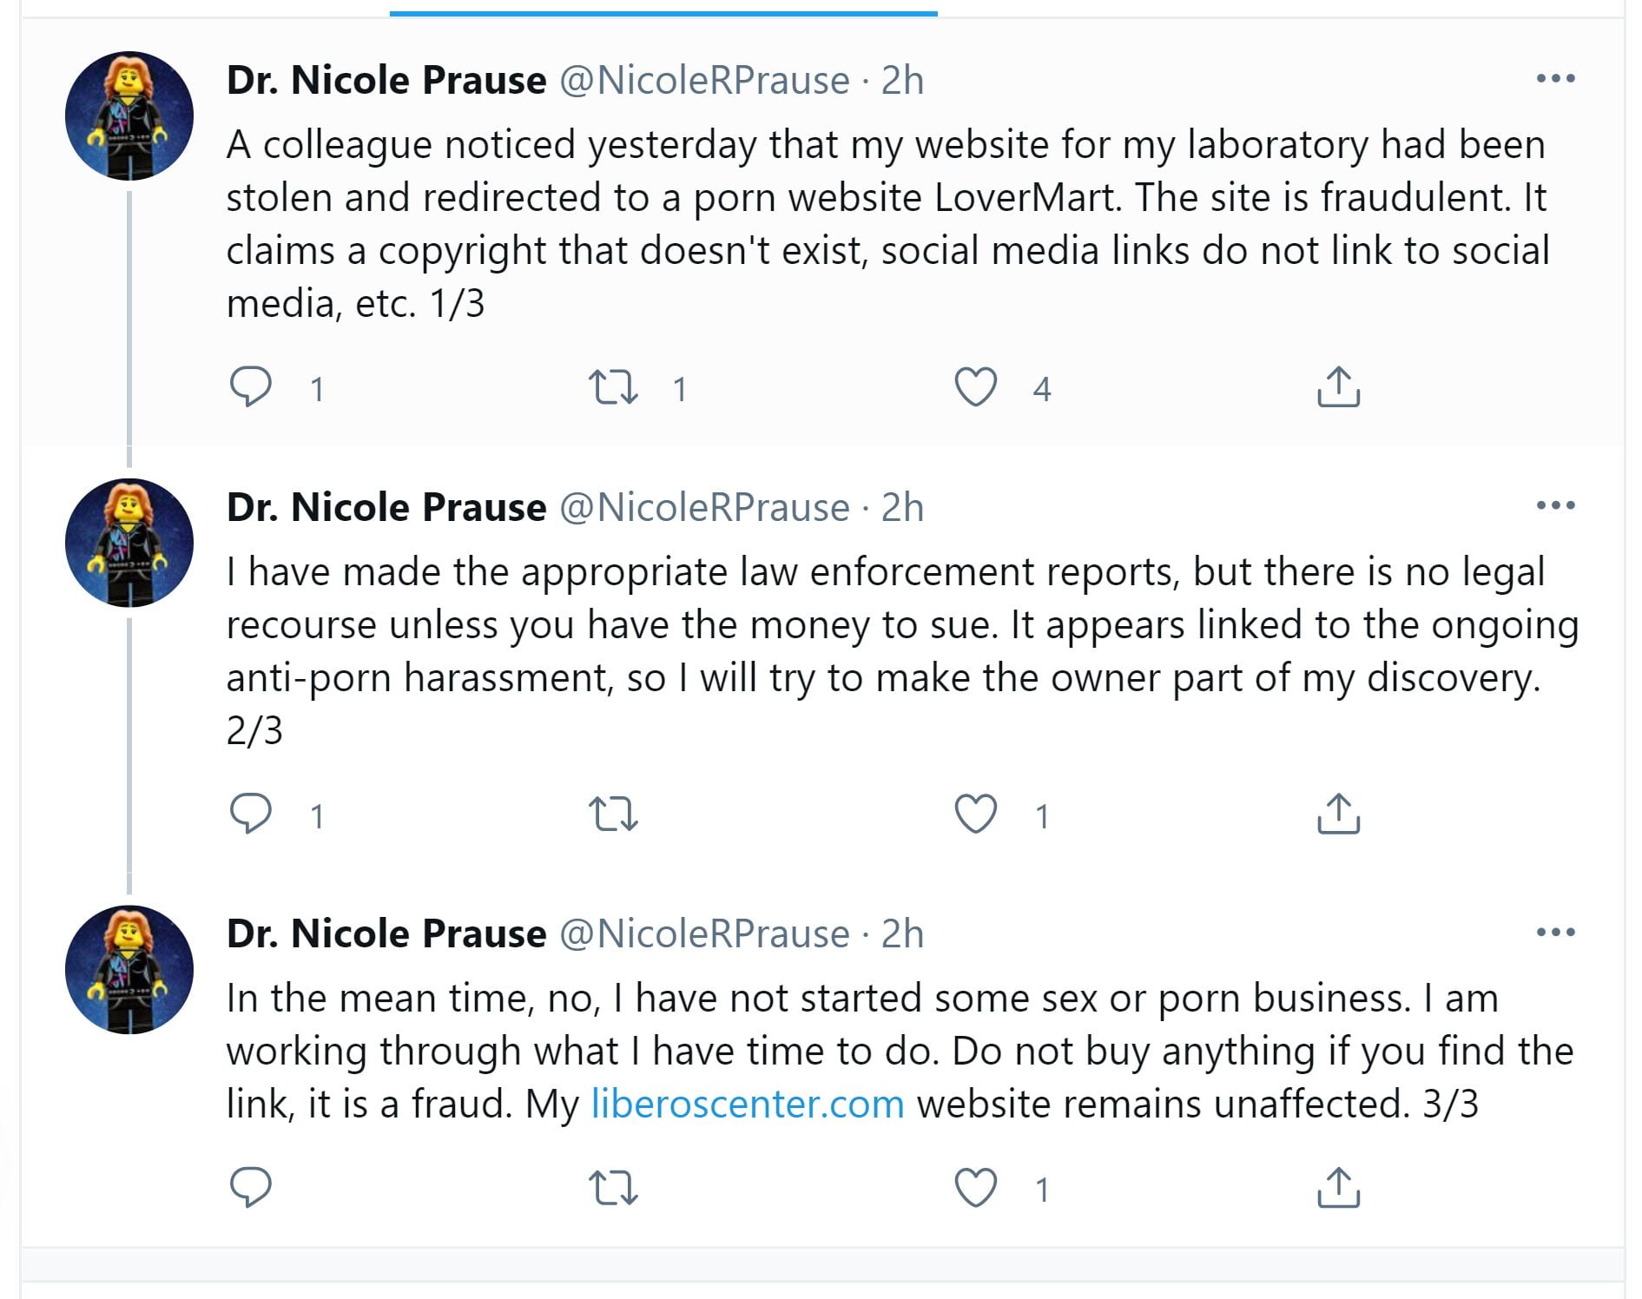1642x1299 pixels.
Task: Select the active tab underlined in blue
Action: click(663, 9)
